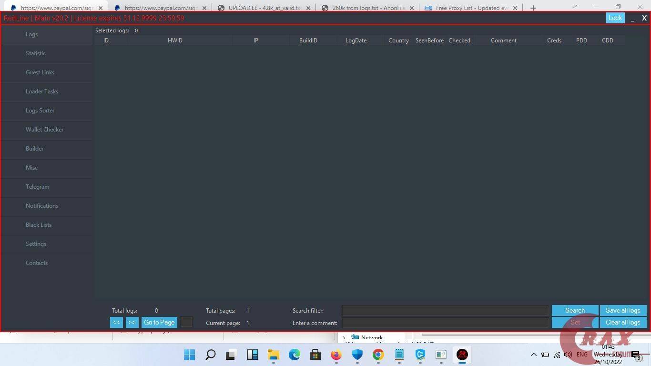The height and width of the screenshot is (366, 651).
Task: Focus the page number box beside Go to Page
Action: [186, 323]
